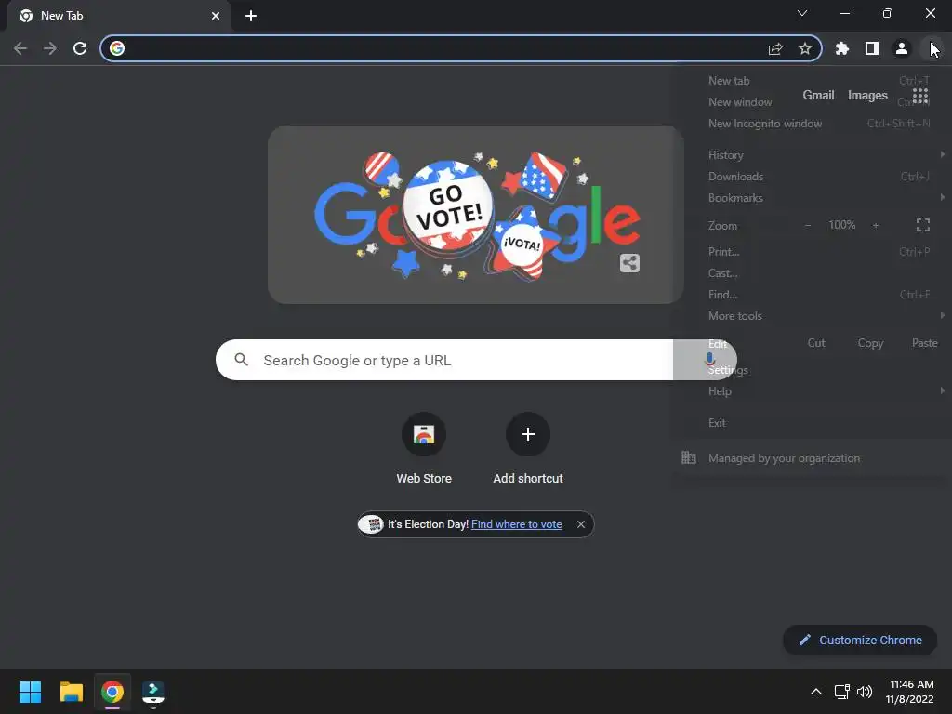Open the Windows Start menu
This screenshot has height=714, width=952.
tap(30, 692)
